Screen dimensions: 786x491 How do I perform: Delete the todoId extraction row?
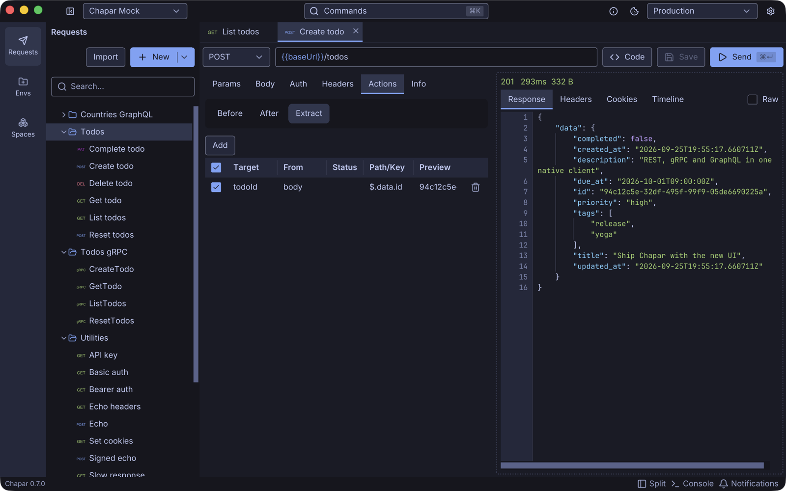coord(476,187)
